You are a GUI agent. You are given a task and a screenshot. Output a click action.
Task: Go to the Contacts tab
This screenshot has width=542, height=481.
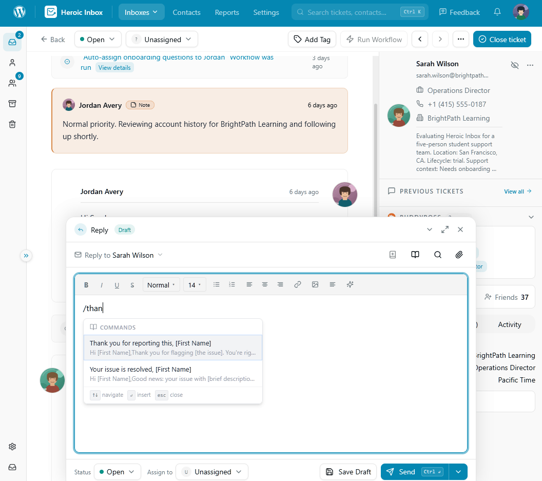(186, 12)
